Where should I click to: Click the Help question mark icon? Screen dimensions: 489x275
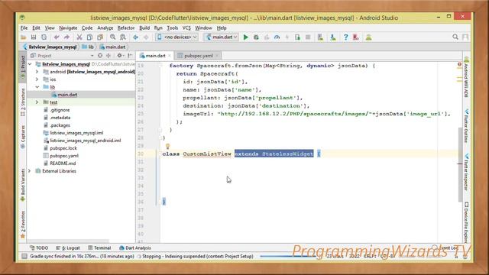pos(345,37)
